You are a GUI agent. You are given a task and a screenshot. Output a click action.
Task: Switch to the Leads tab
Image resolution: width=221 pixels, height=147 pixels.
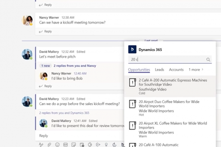[x=159, y=69]
